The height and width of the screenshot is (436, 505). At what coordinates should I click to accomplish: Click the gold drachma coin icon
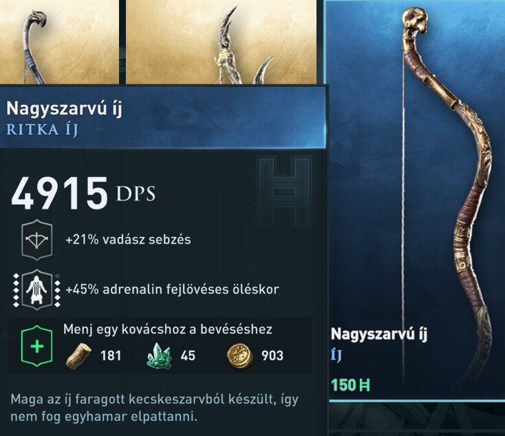point(239,356)
